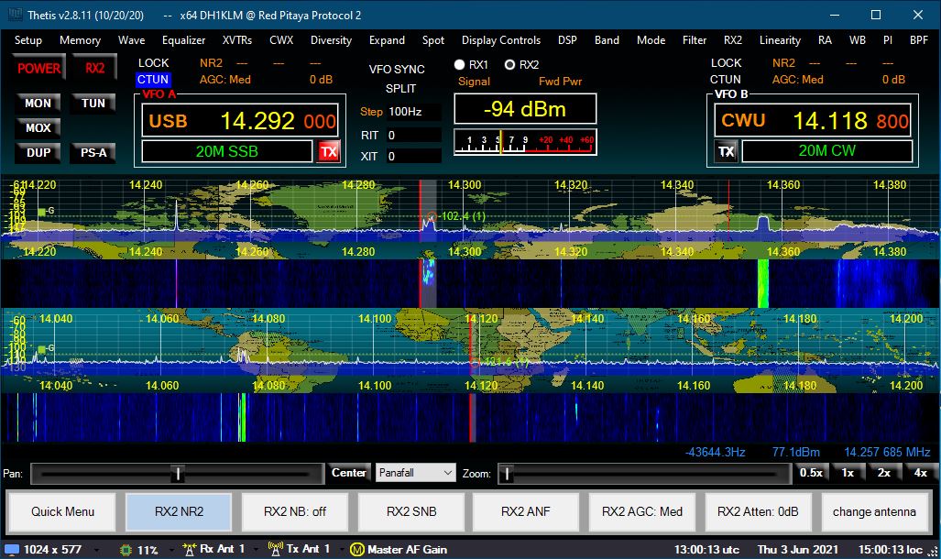Select the RX2 meter radio button
The width and height of the screenshot is (941, 559).
[x=510, y=65]
